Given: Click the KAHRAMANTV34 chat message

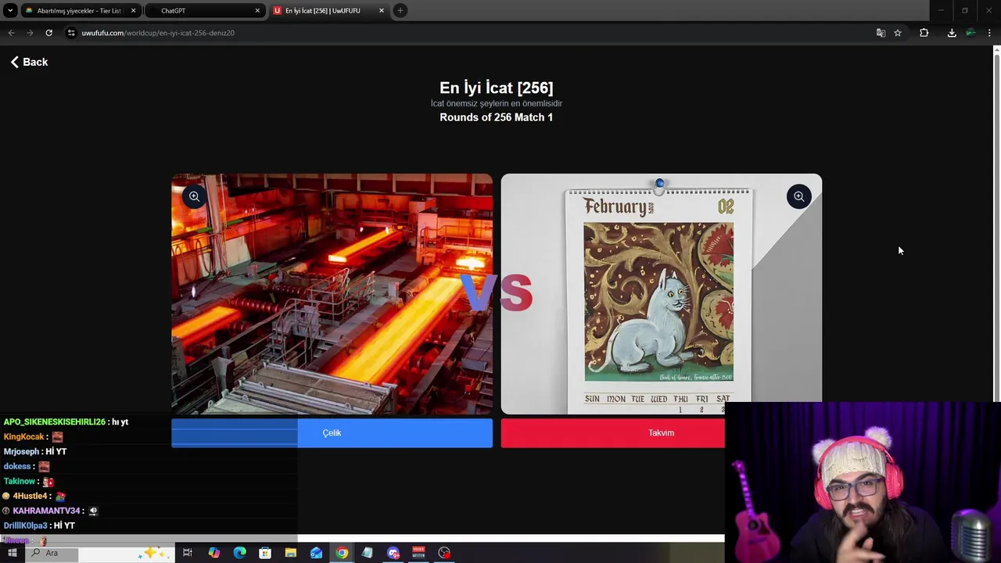Looking at the screenshot, I should pyautogui.click(x=50, y=511).
